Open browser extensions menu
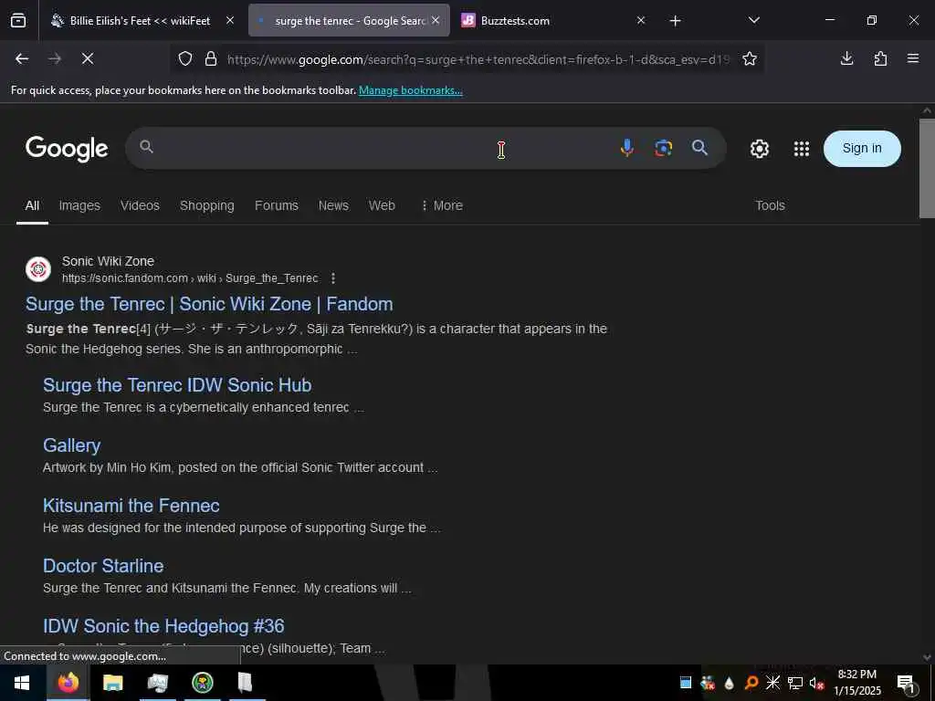The height and width of the screenshot is (701, 935). [880, 58]
